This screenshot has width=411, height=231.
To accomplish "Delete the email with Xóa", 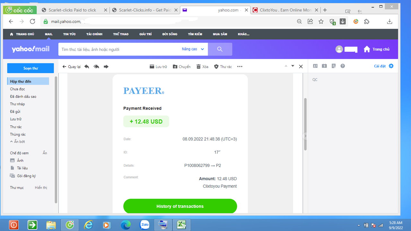I will point(203,66).
